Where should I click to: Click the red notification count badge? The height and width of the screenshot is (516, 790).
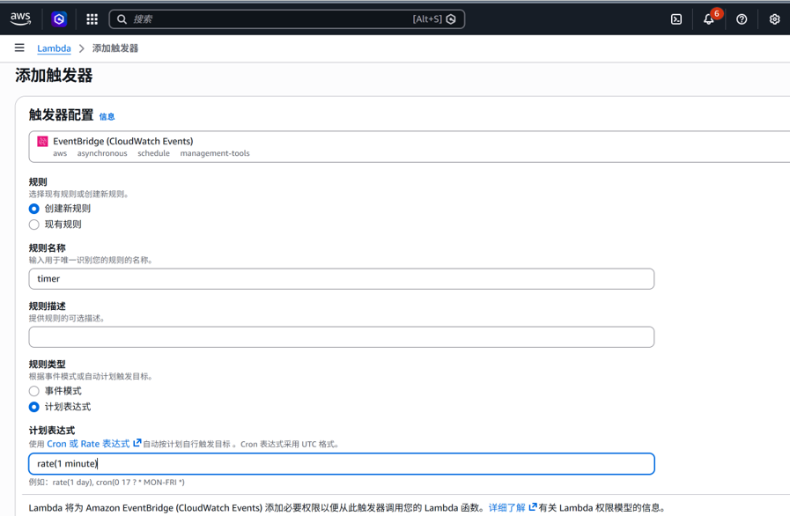(716, 13)
